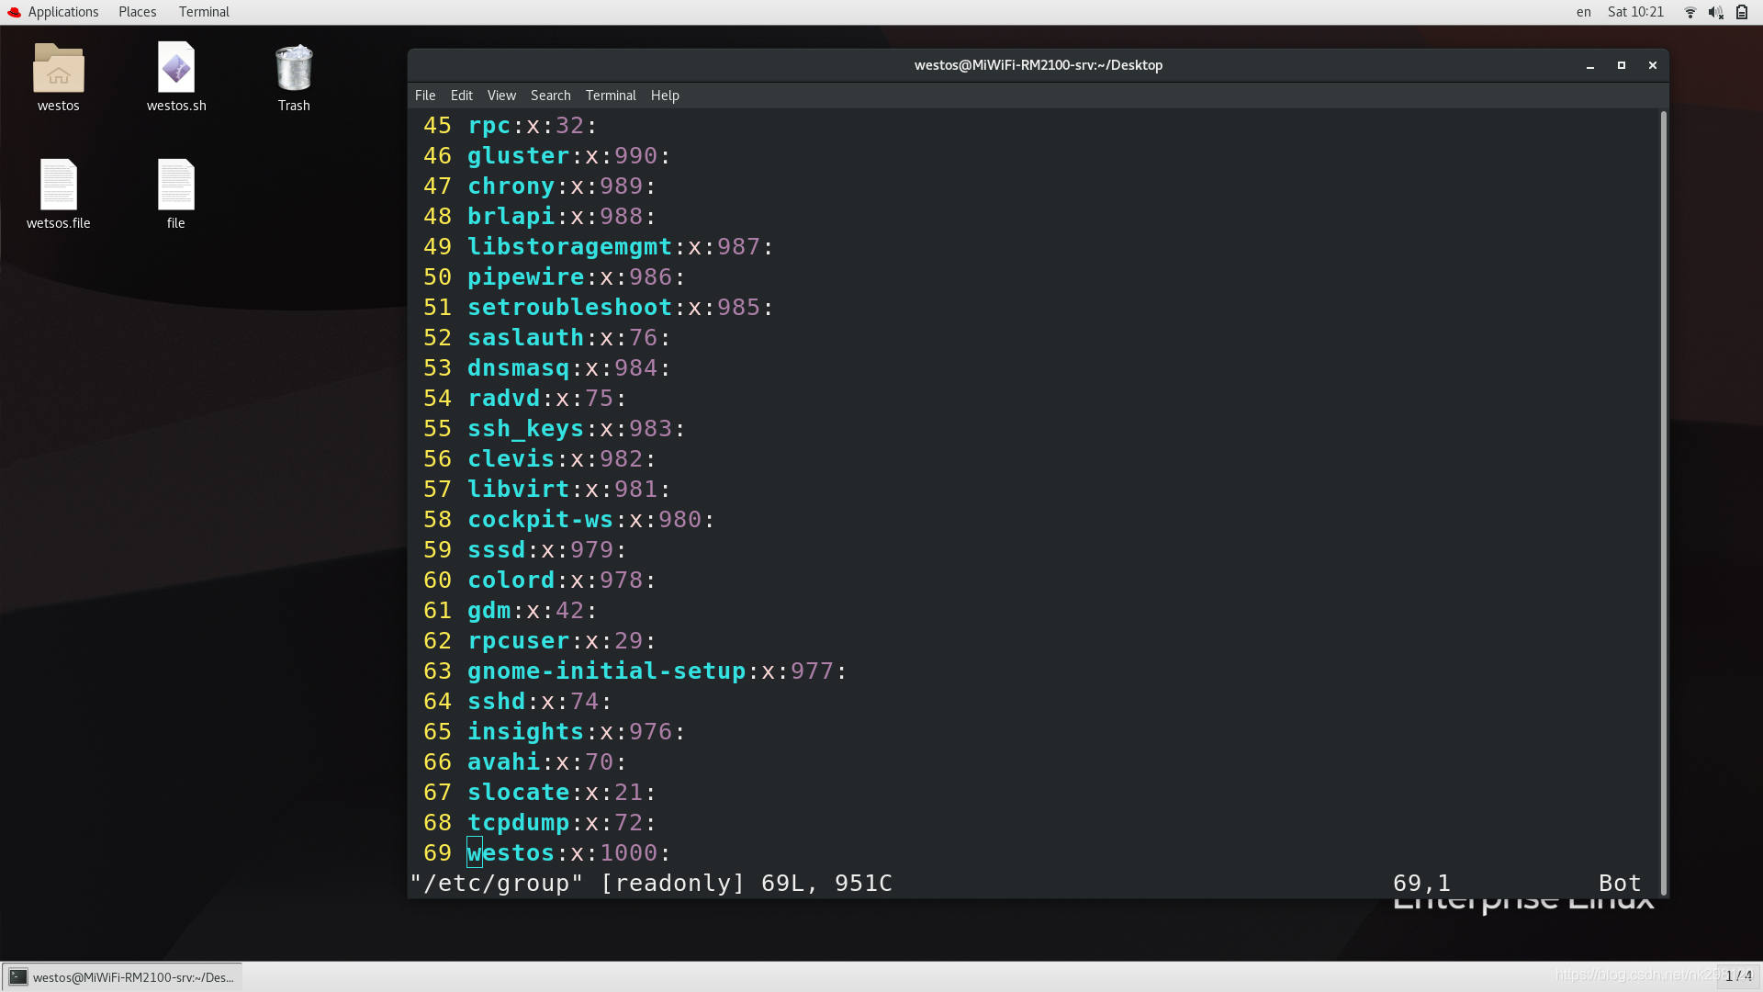Open the Applications menu
The image size is (1763, 992).
63,12
